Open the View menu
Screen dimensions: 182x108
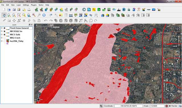(x=13, y=5)
